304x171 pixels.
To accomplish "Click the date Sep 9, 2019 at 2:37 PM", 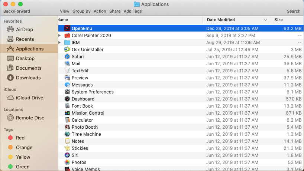I will click(x=230, y=35).
